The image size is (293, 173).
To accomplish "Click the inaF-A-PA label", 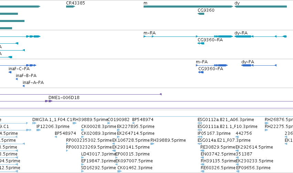I will (33, 83).
